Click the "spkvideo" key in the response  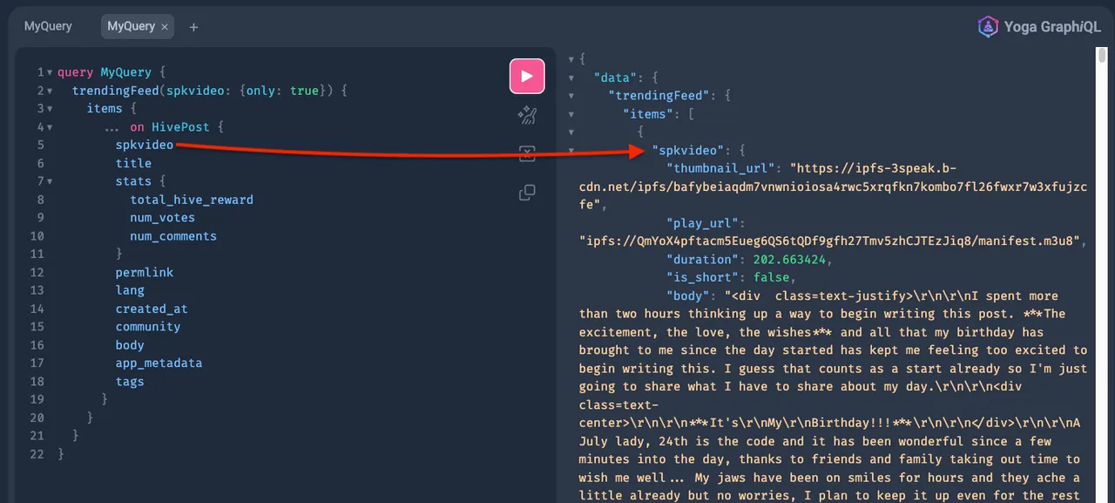687,151
